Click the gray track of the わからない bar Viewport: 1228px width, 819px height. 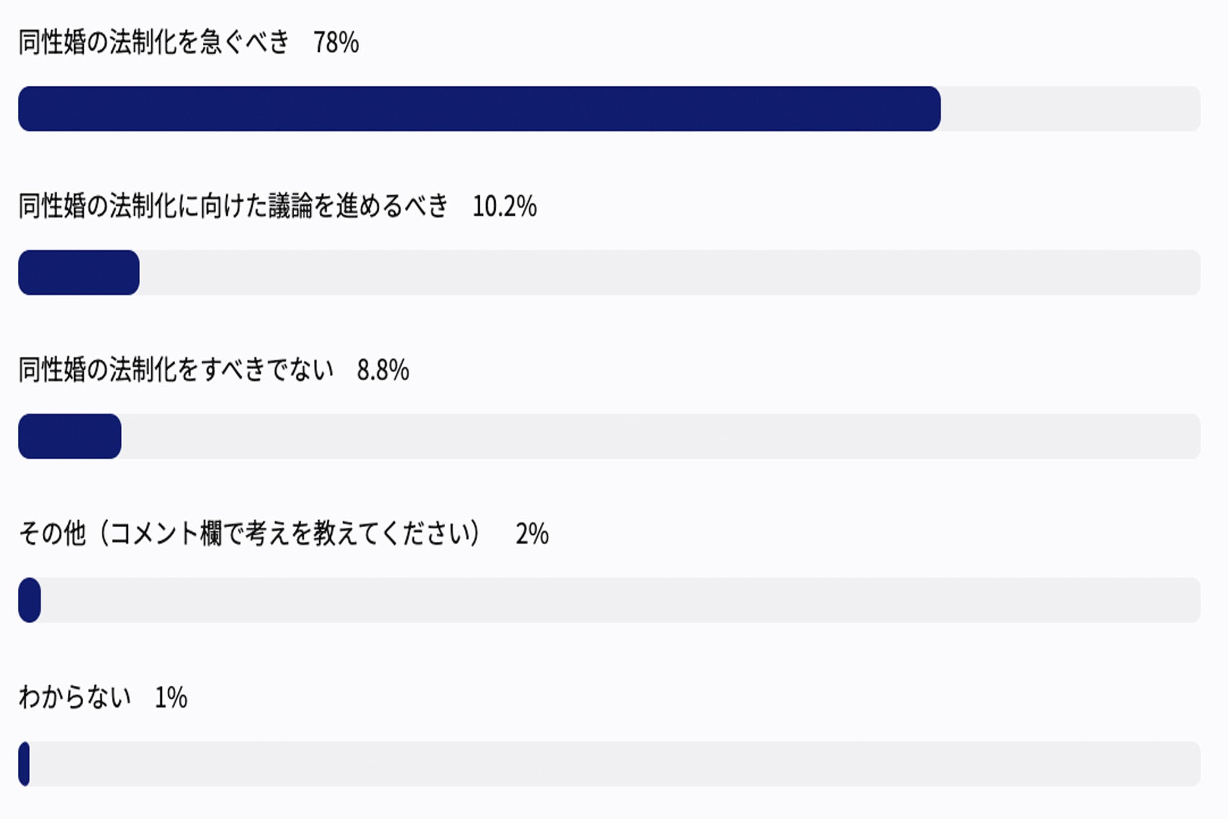point(614,764)
